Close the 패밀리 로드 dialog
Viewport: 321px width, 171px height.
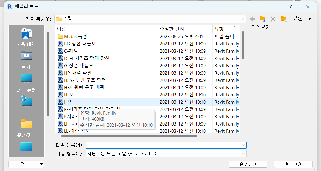point(308,7)
